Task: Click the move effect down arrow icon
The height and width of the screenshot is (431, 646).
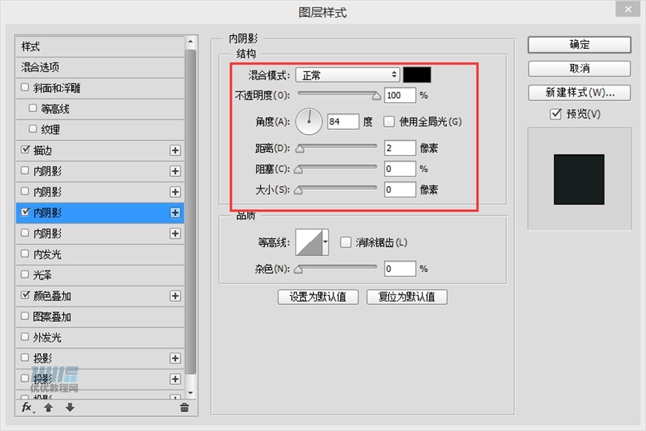Action: (70, 407)
